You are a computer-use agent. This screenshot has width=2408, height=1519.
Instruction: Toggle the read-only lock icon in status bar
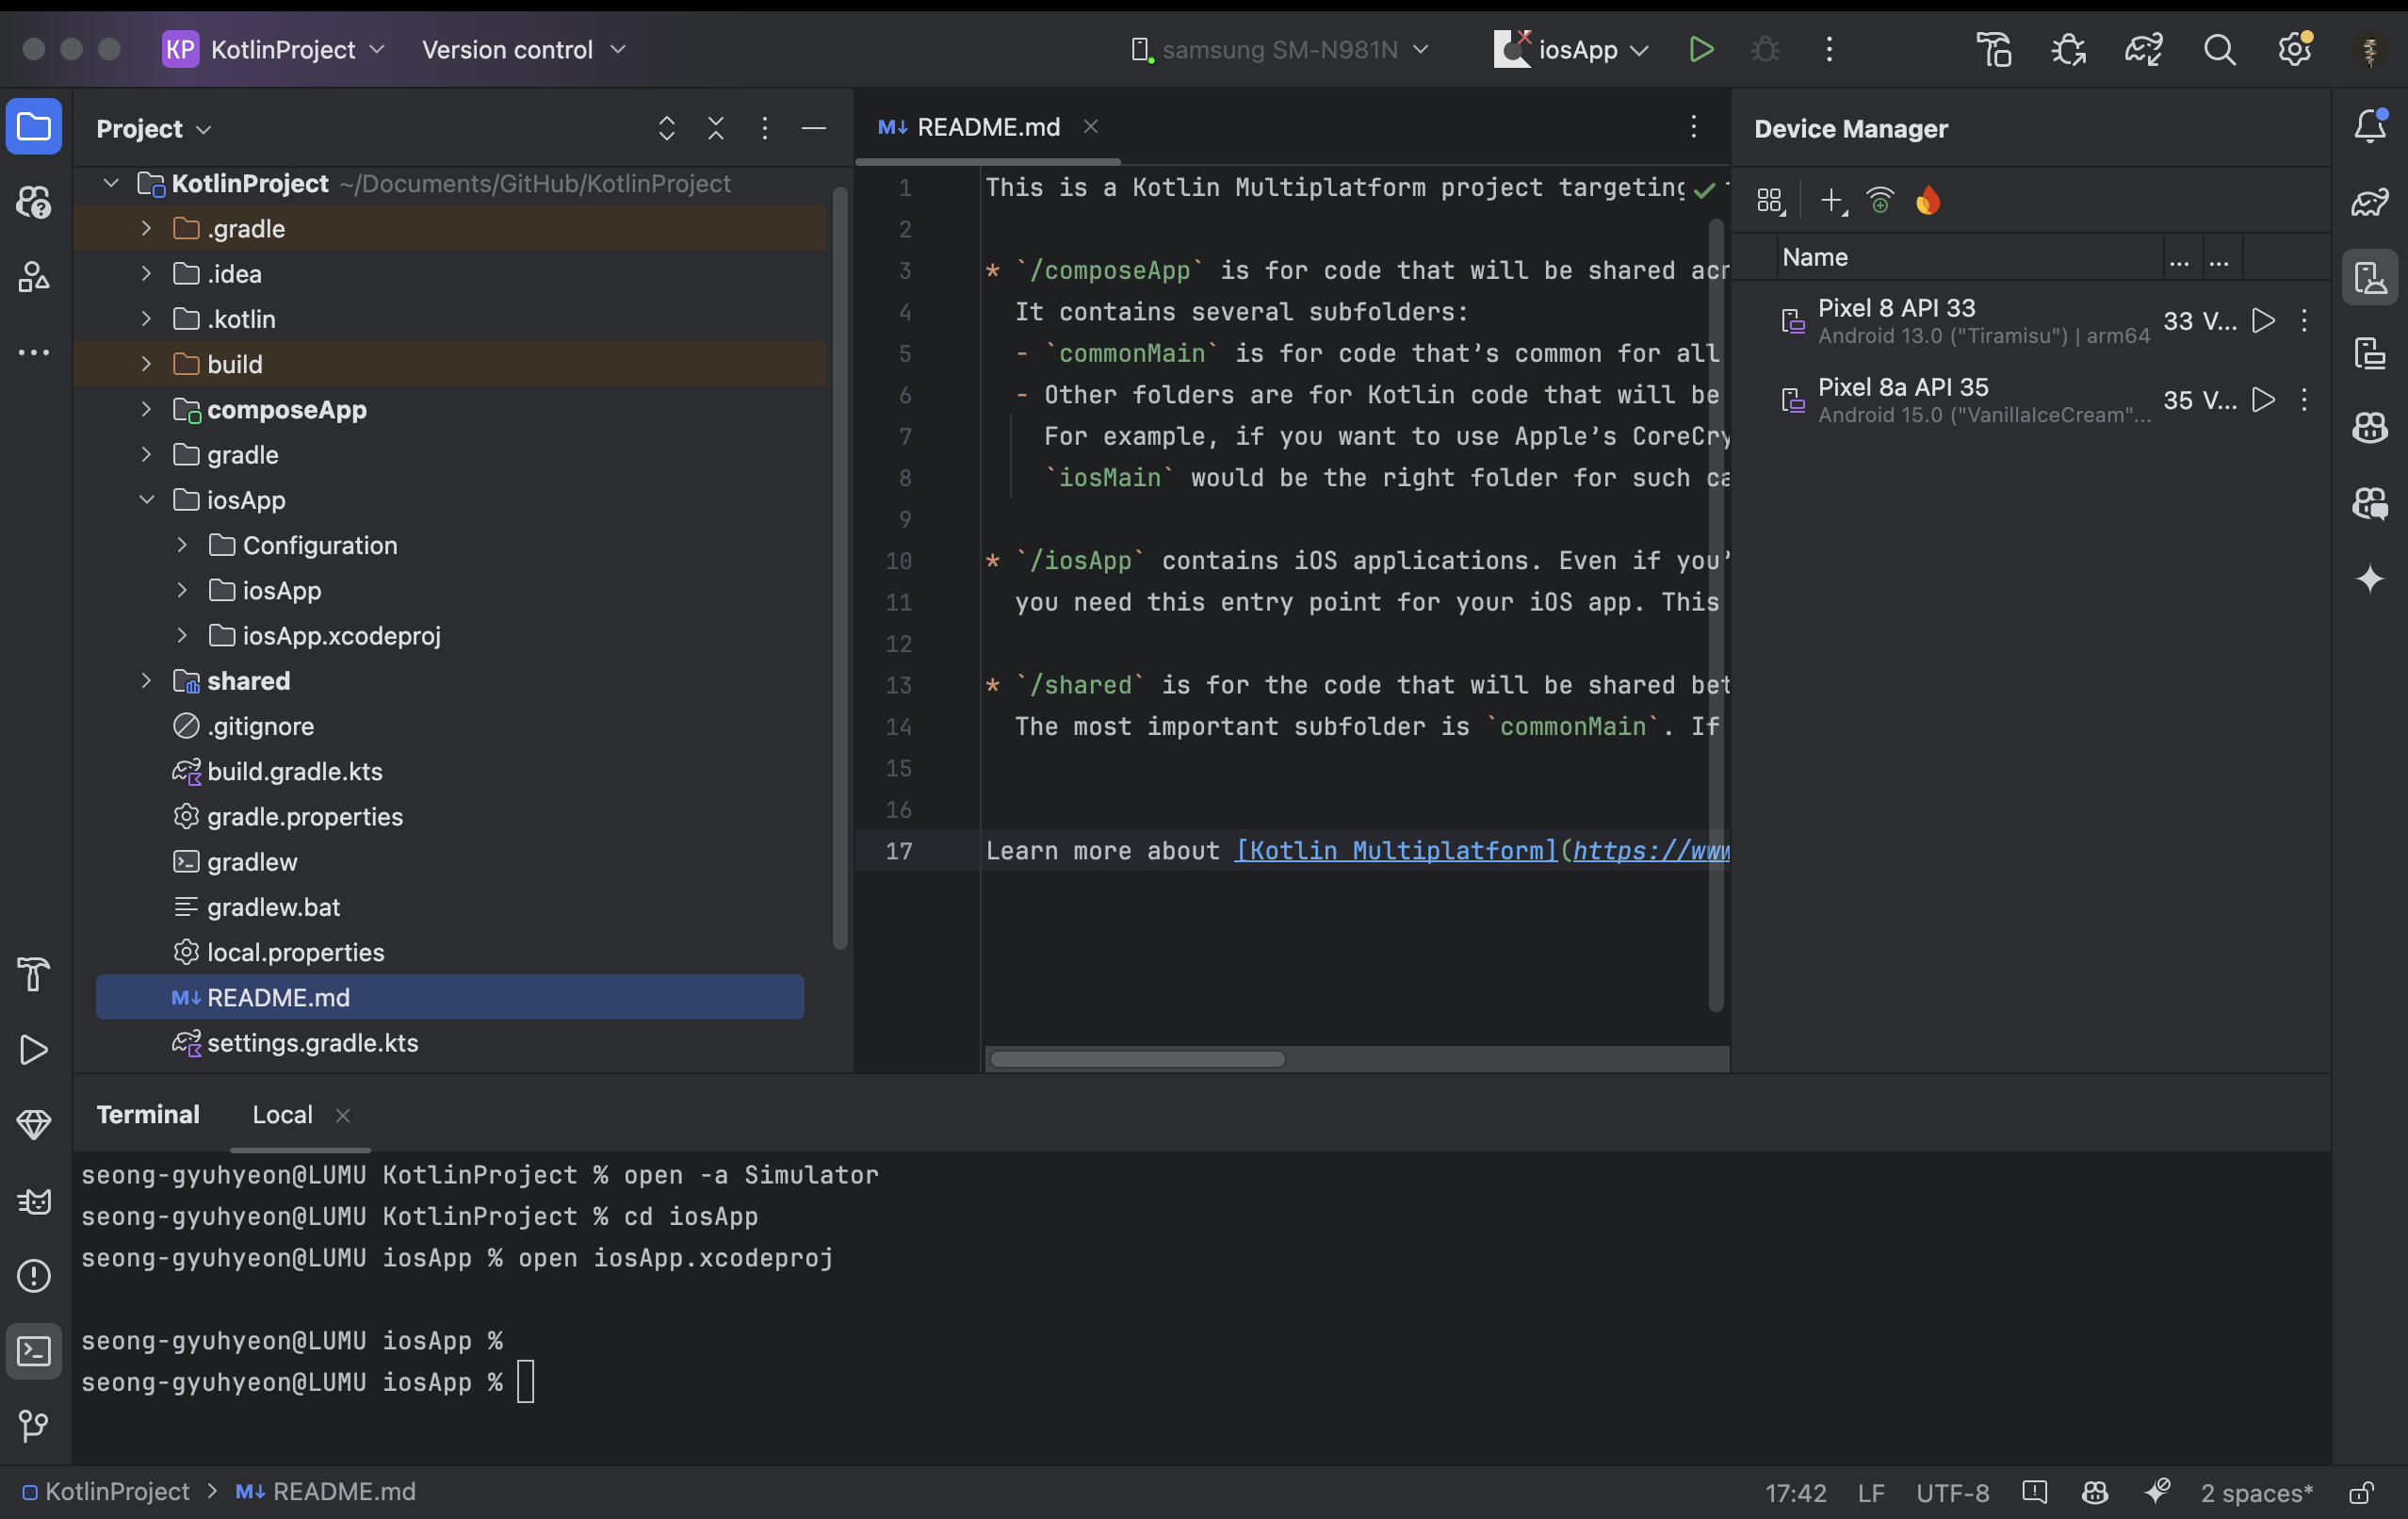tap(2361, 1492)
